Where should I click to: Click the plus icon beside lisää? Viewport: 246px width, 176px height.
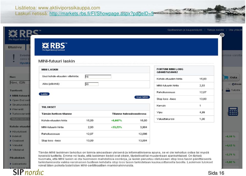click(233, 84)
